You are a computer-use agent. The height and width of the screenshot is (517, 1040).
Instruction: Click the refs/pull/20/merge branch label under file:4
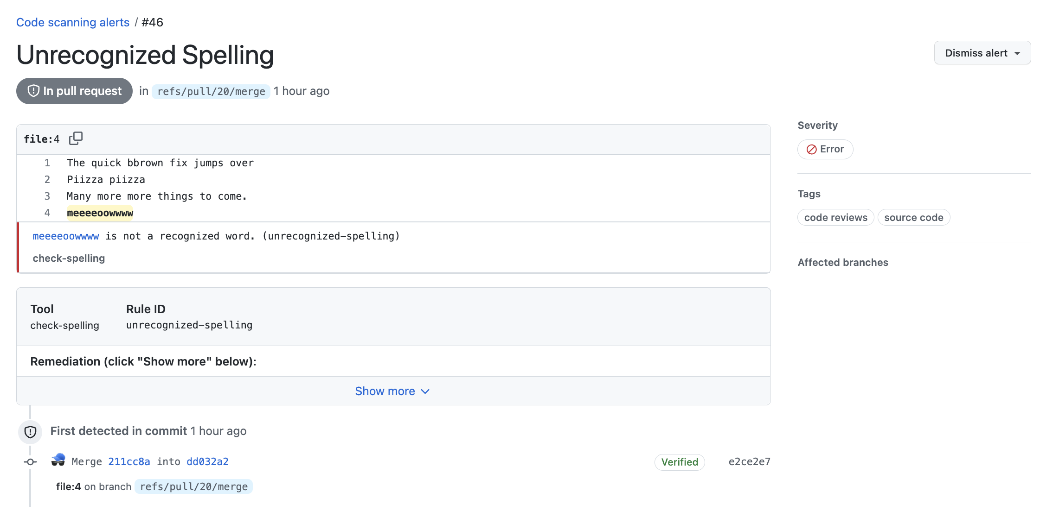pyautogui.click(x=193, y=486)
